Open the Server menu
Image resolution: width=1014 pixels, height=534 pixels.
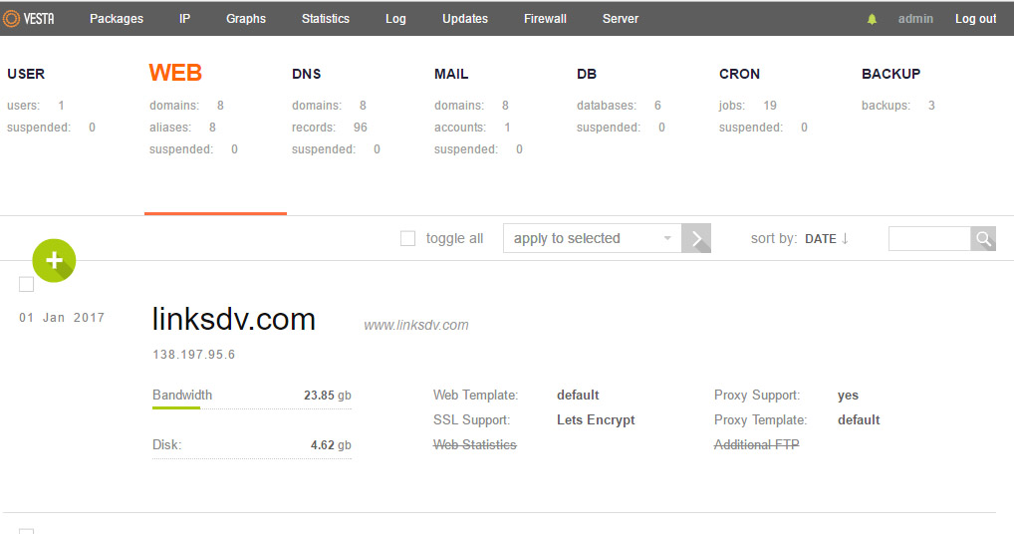[621, 19]
